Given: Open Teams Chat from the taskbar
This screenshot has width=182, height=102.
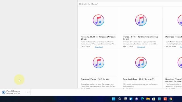Looking at the screenshot, I should click(136, 99).
